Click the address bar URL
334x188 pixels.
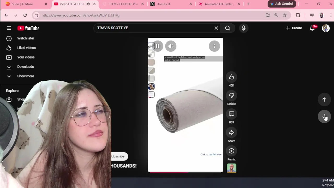[81, 15]
